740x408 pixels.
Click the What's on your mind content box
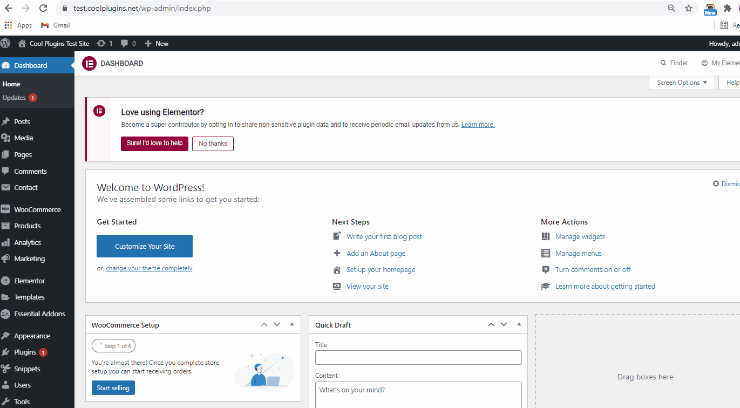point(418,395)
